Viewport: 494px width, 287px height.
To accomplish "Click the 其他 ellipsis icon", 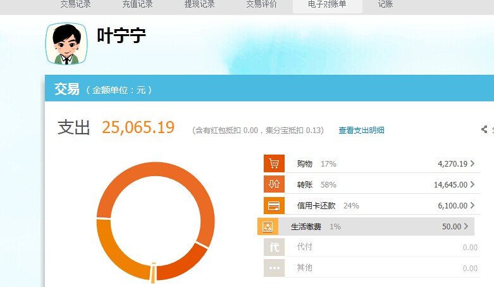I will 274,268.
